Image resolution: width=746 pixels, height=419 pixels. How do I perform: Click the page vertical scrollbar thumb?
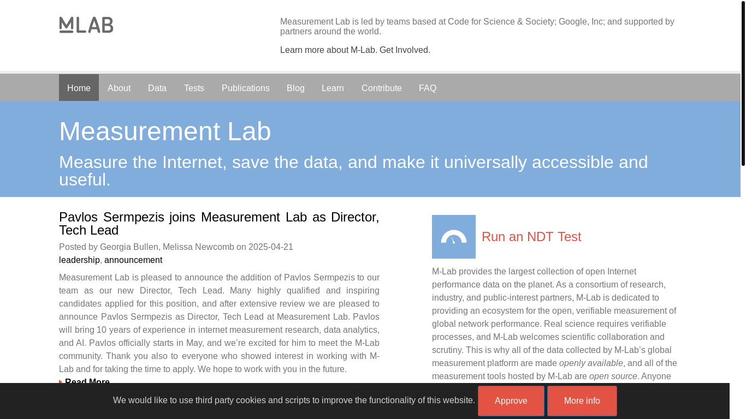click(743, 83)
